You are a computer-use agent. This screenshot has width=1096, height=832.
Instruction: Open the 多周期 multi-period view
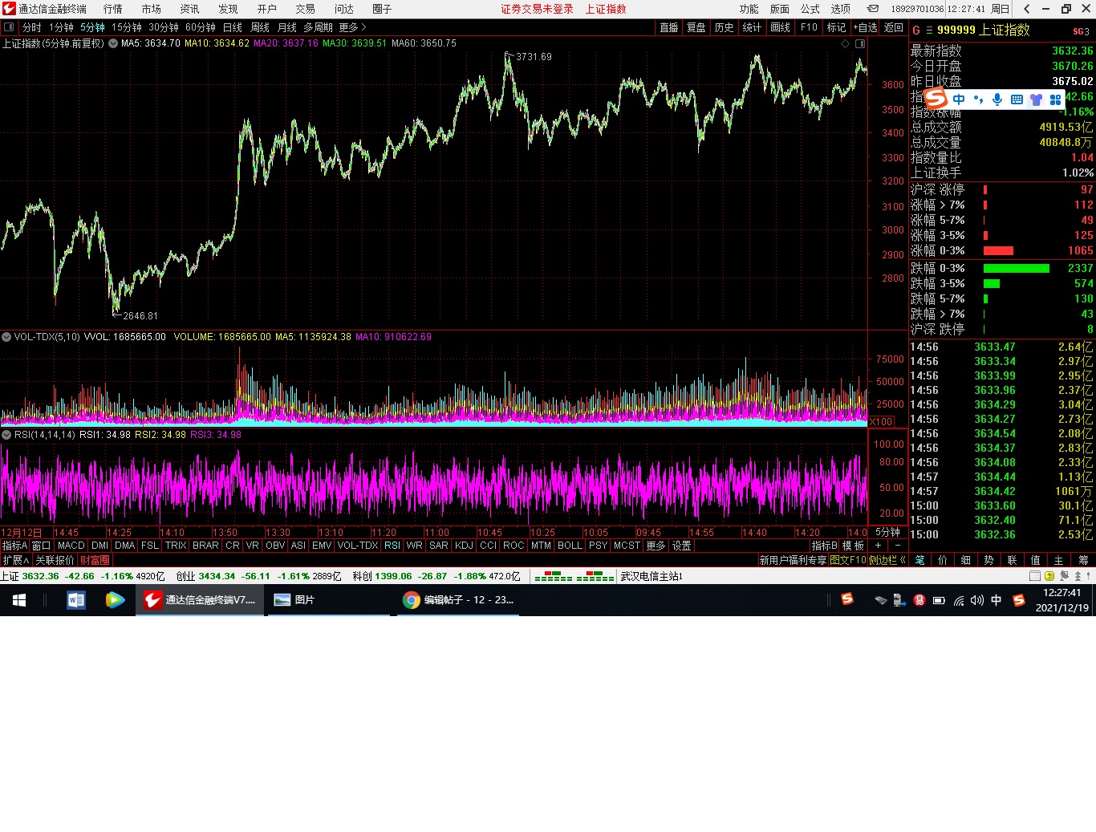click(318, 27)
